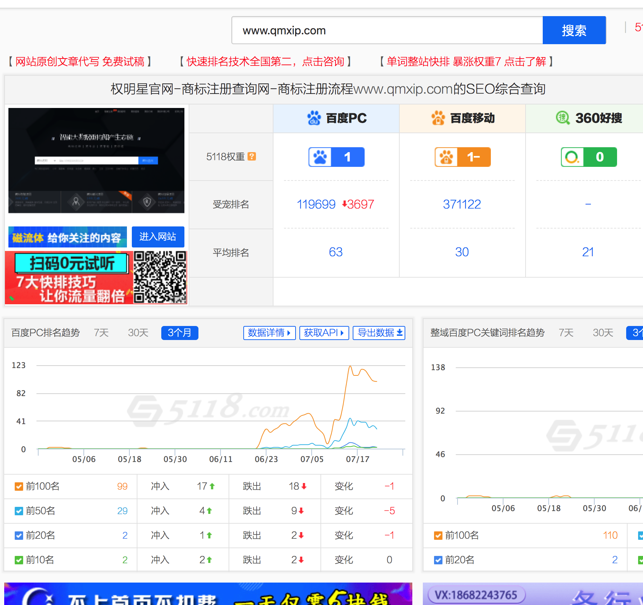Toggle 前100名 checkbox in 整域关键词 panel
The image size is (643, 605).
(438, 536)
